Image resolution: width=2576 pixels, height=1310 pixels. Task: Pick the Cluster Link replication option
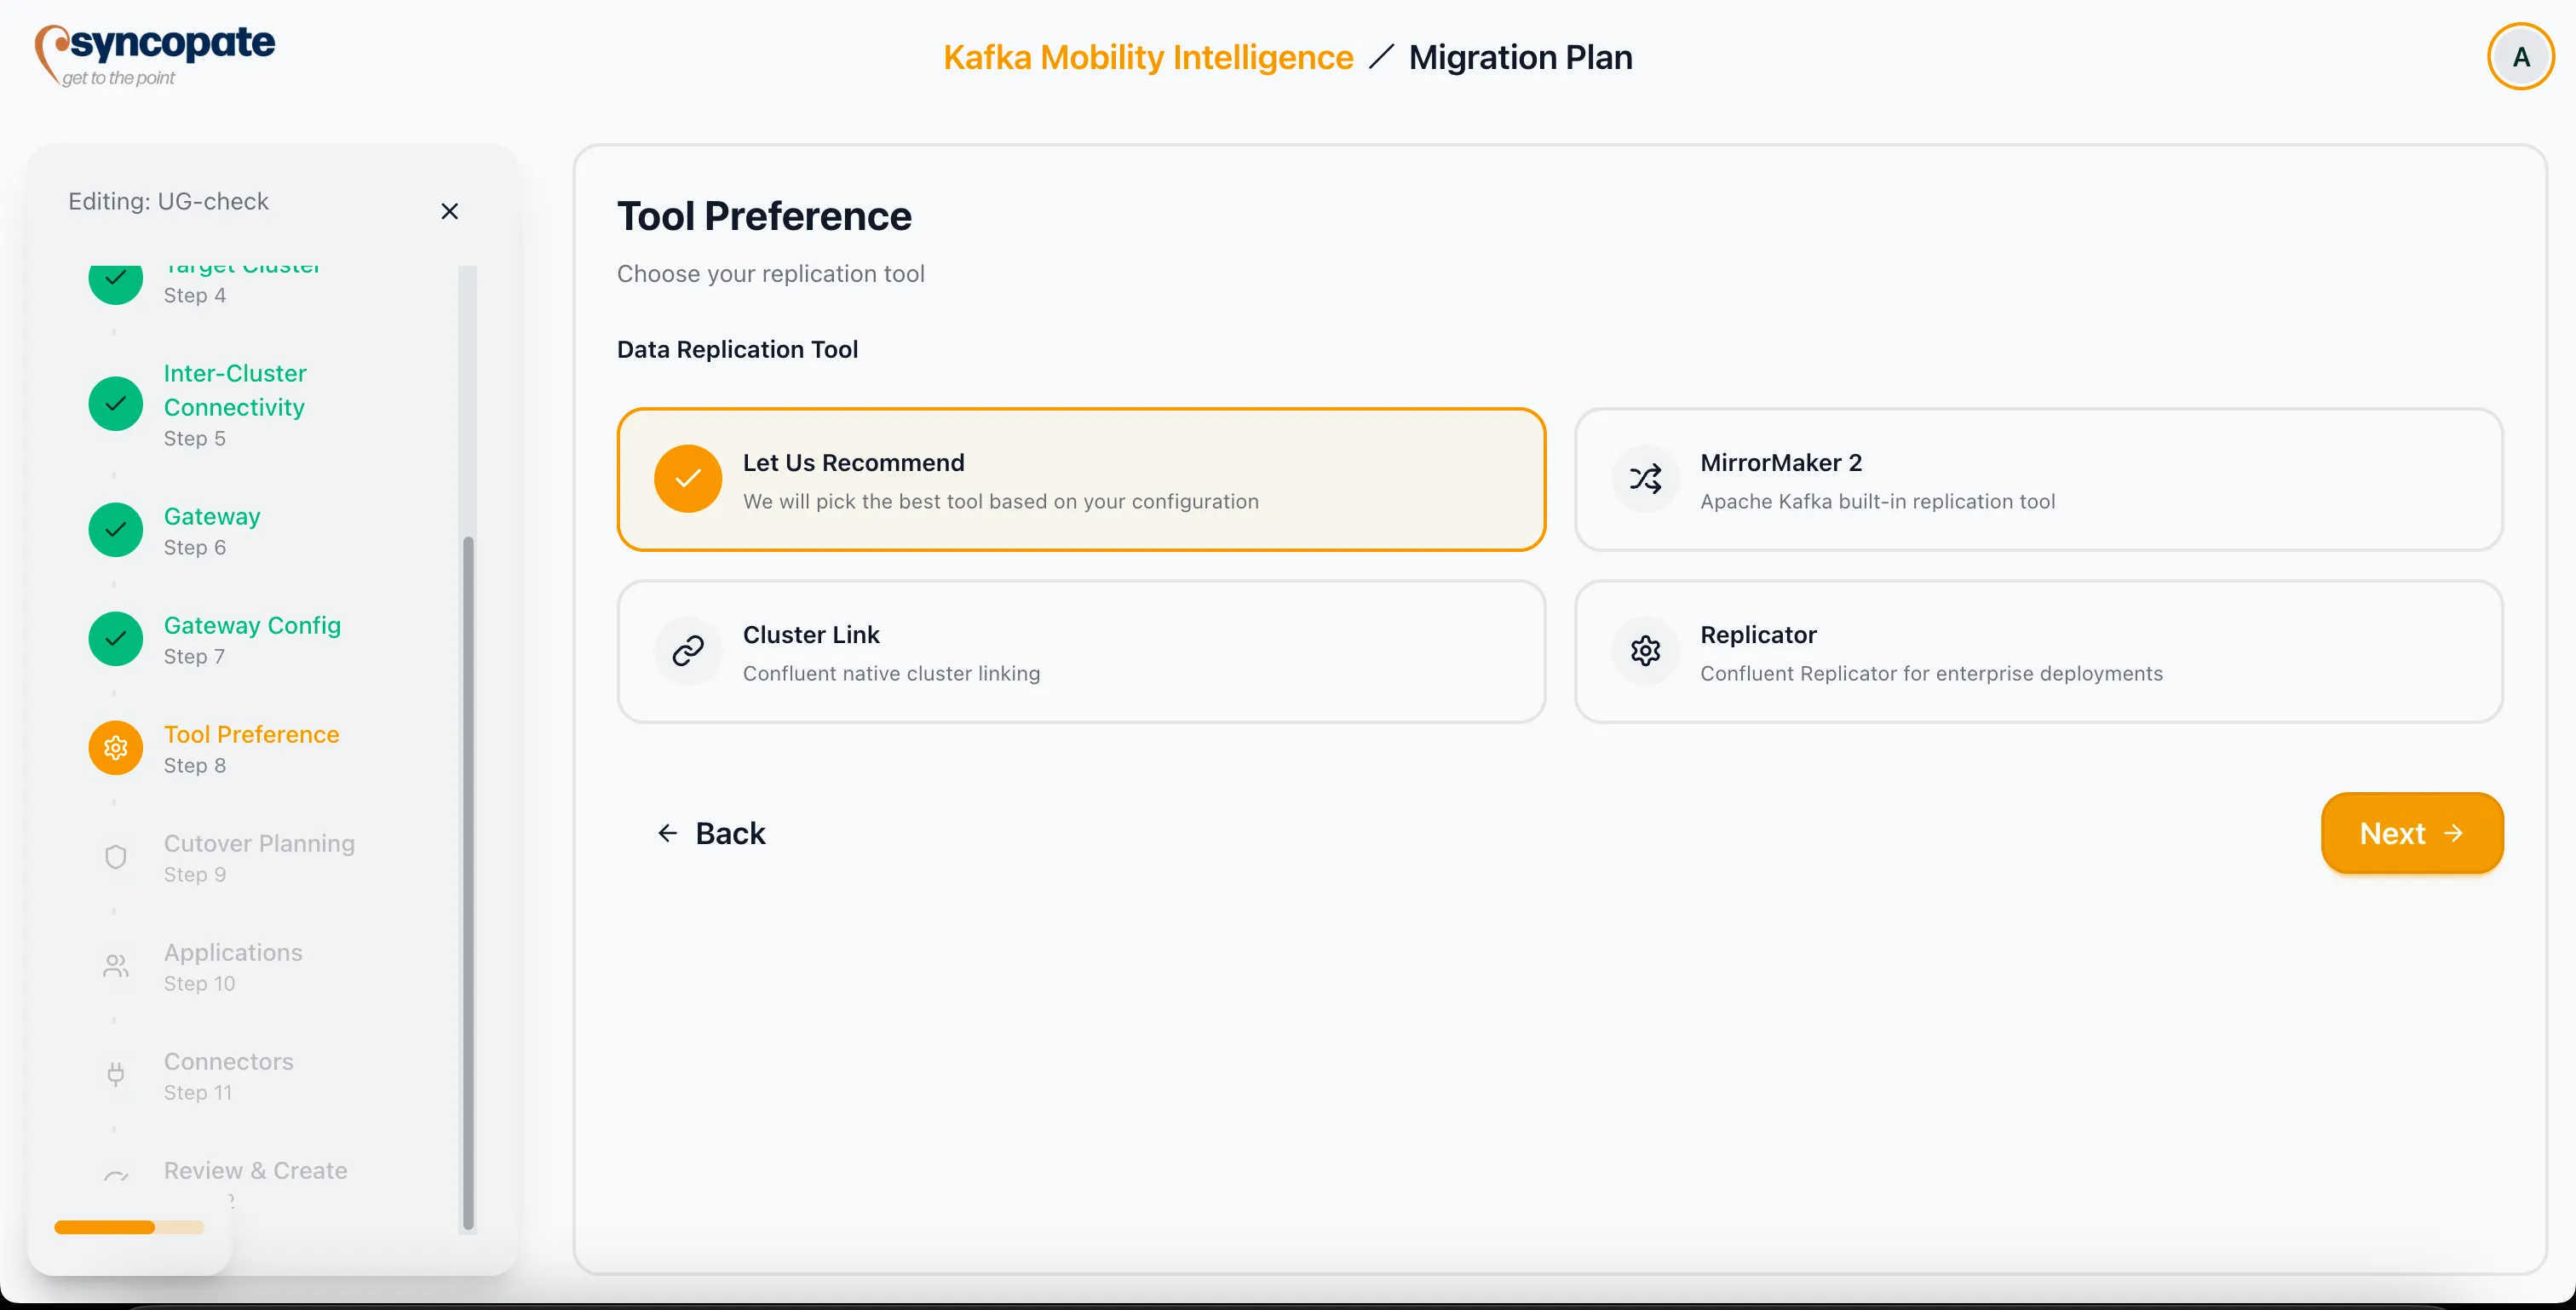[1081, 652]
